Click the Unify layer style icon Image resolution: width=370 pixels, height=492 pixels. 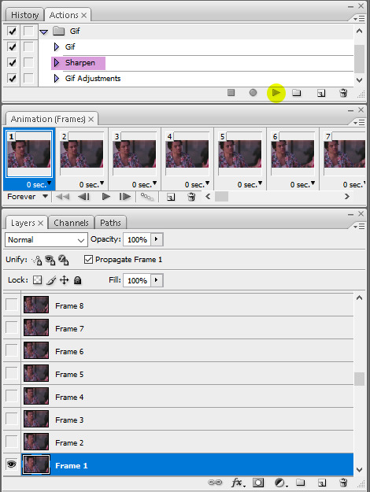[64, 260]
